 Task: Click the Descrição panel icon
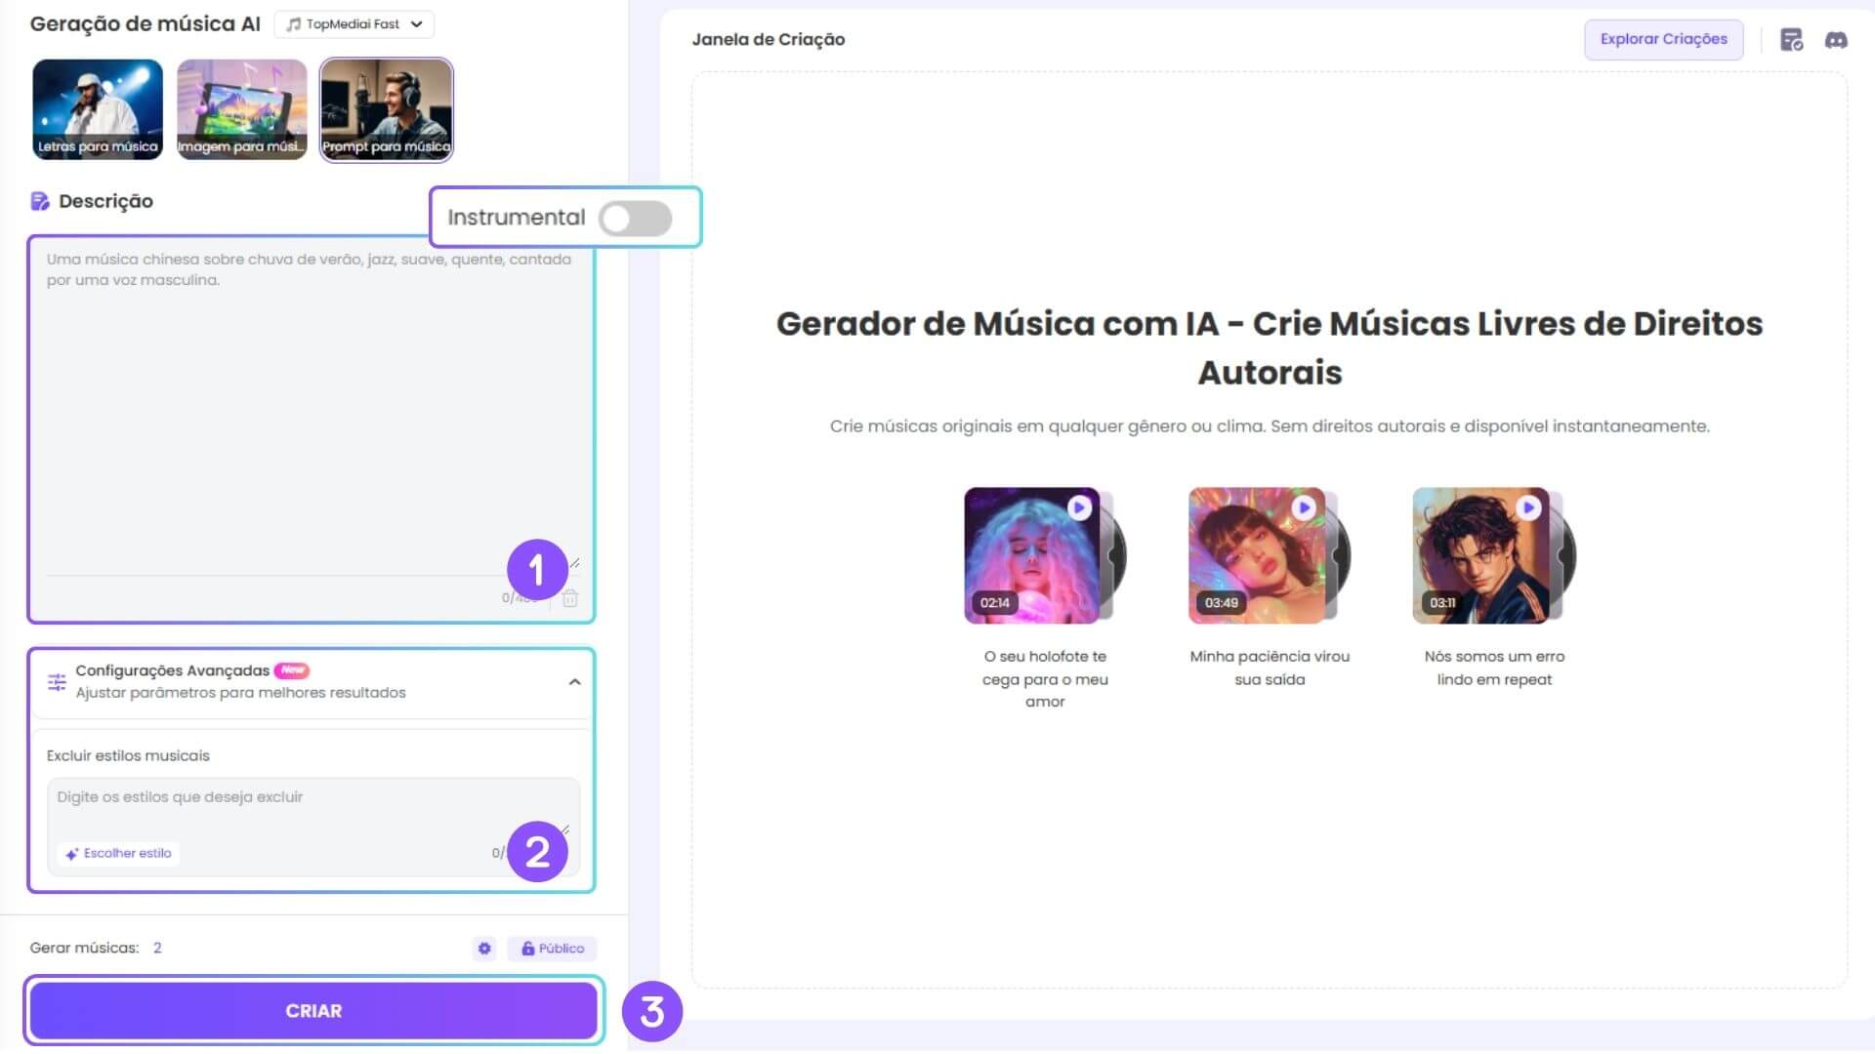(38, 200)
